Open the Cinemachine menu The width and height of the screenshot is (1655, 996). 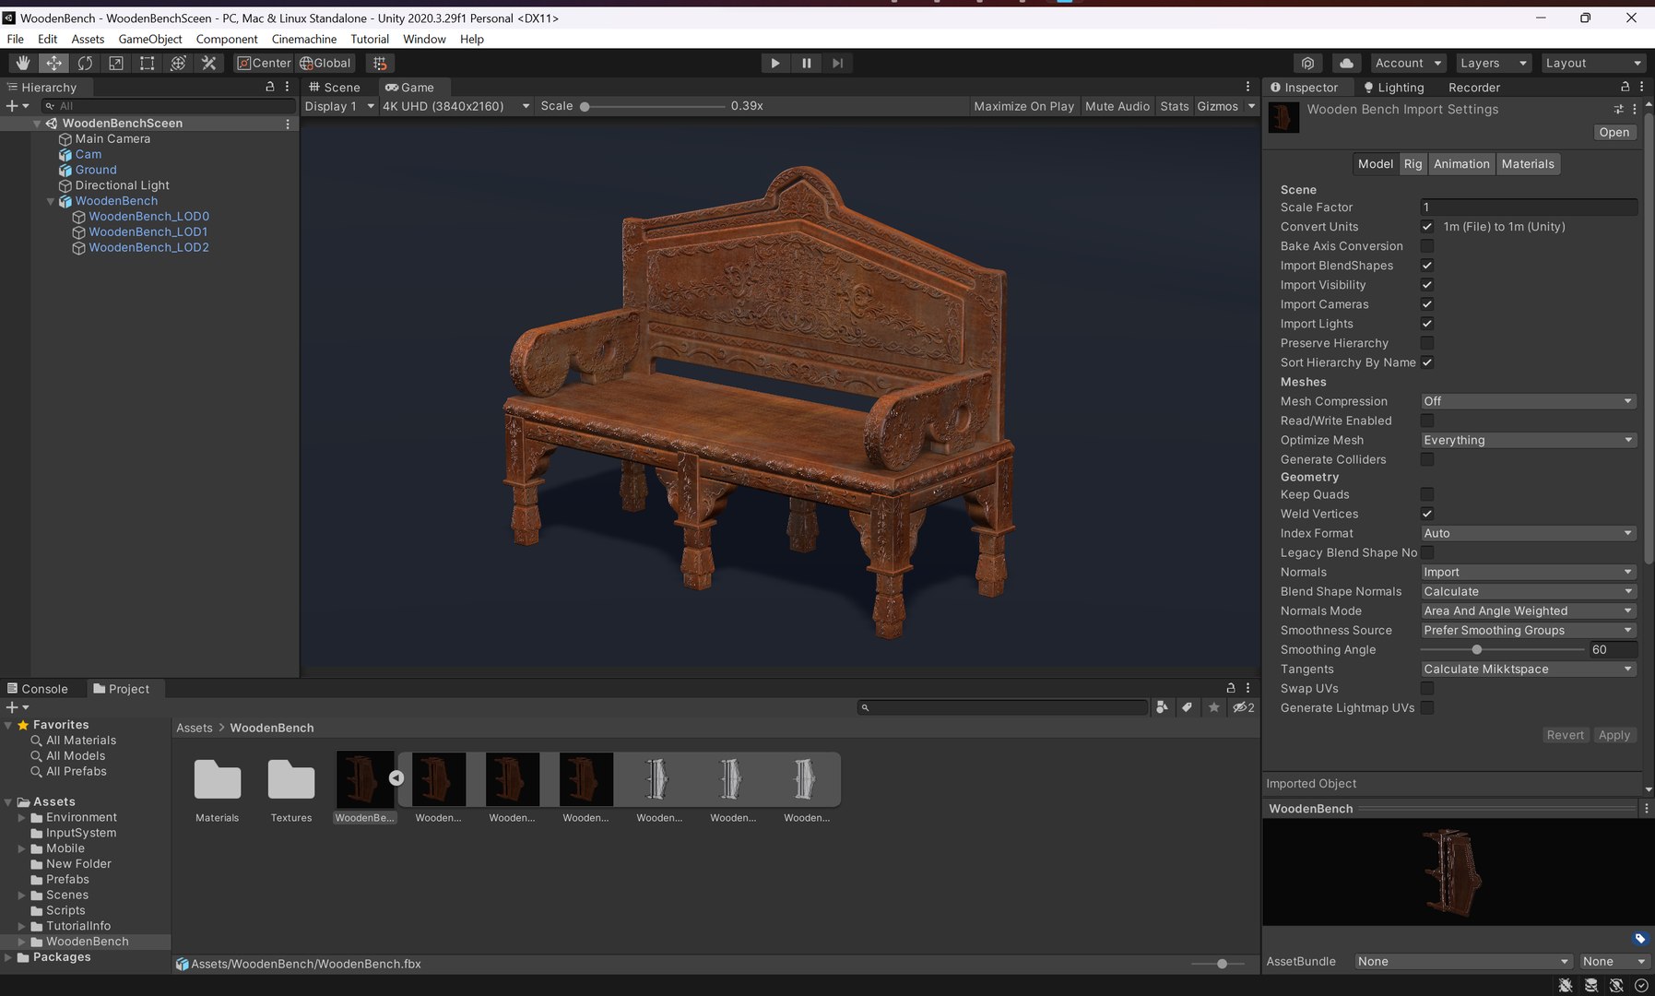[304, 39]
